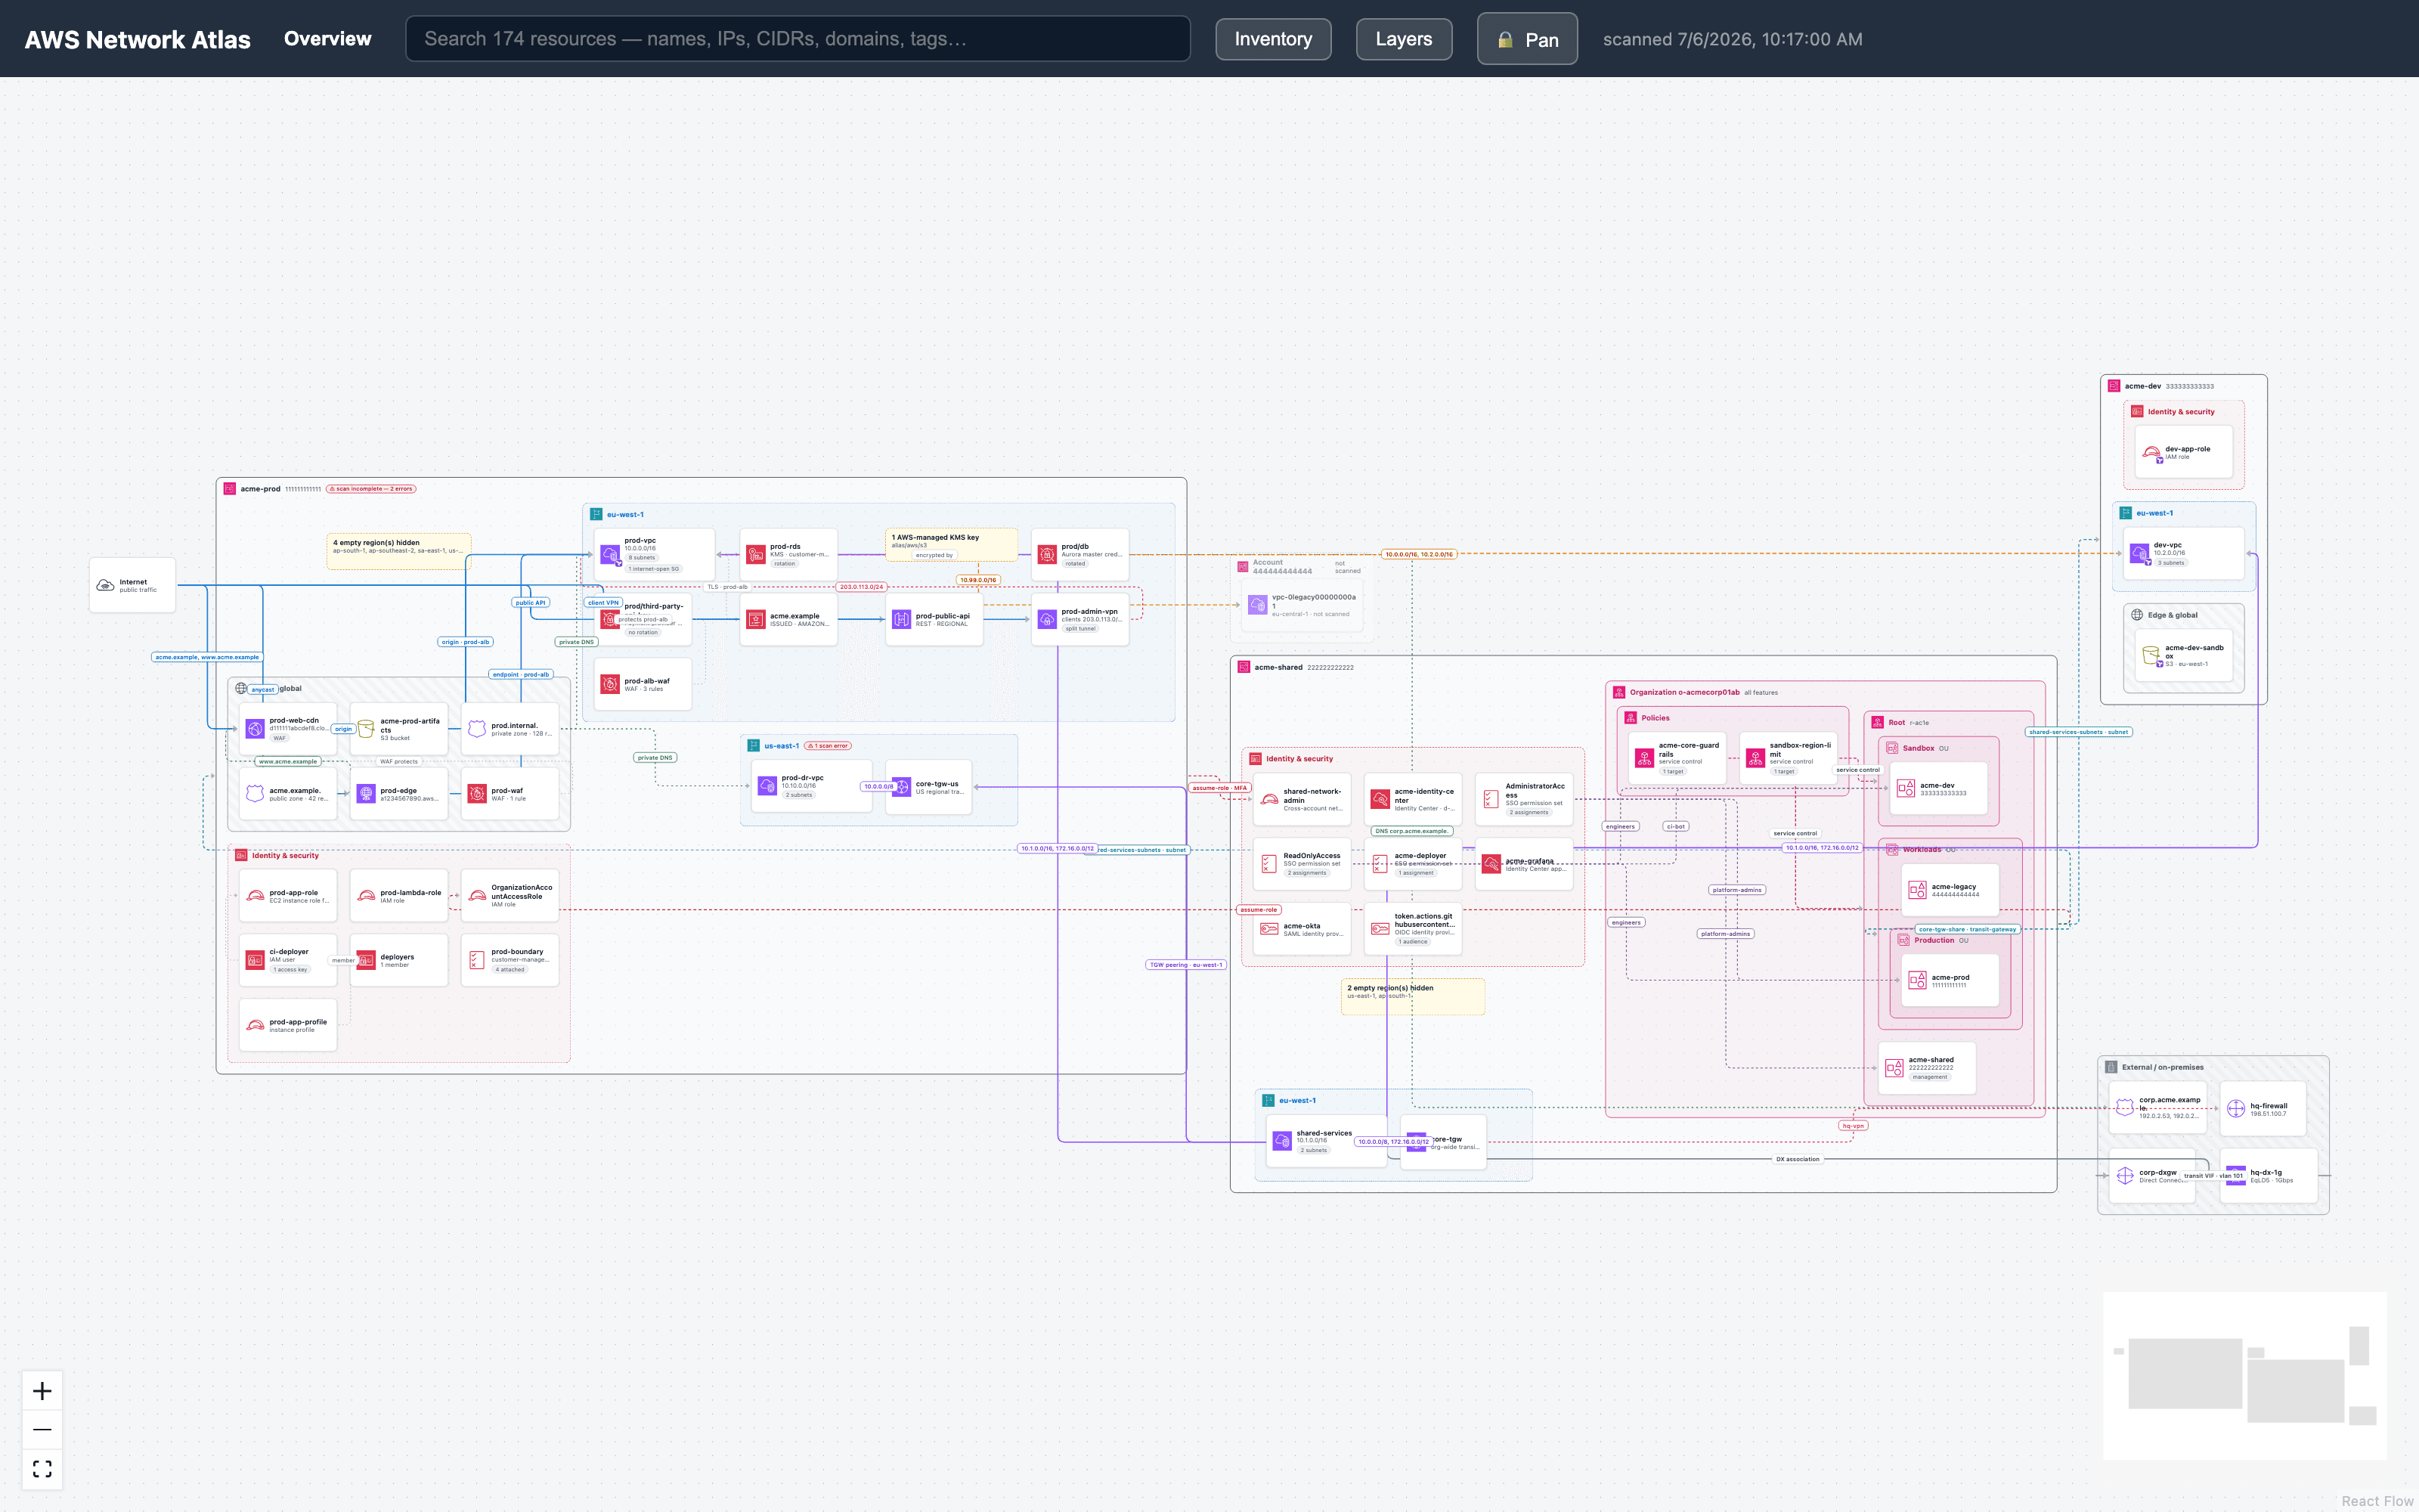
Task: Click the acme-dev-sandbox S3 icon
Action: pos(2150,655)
